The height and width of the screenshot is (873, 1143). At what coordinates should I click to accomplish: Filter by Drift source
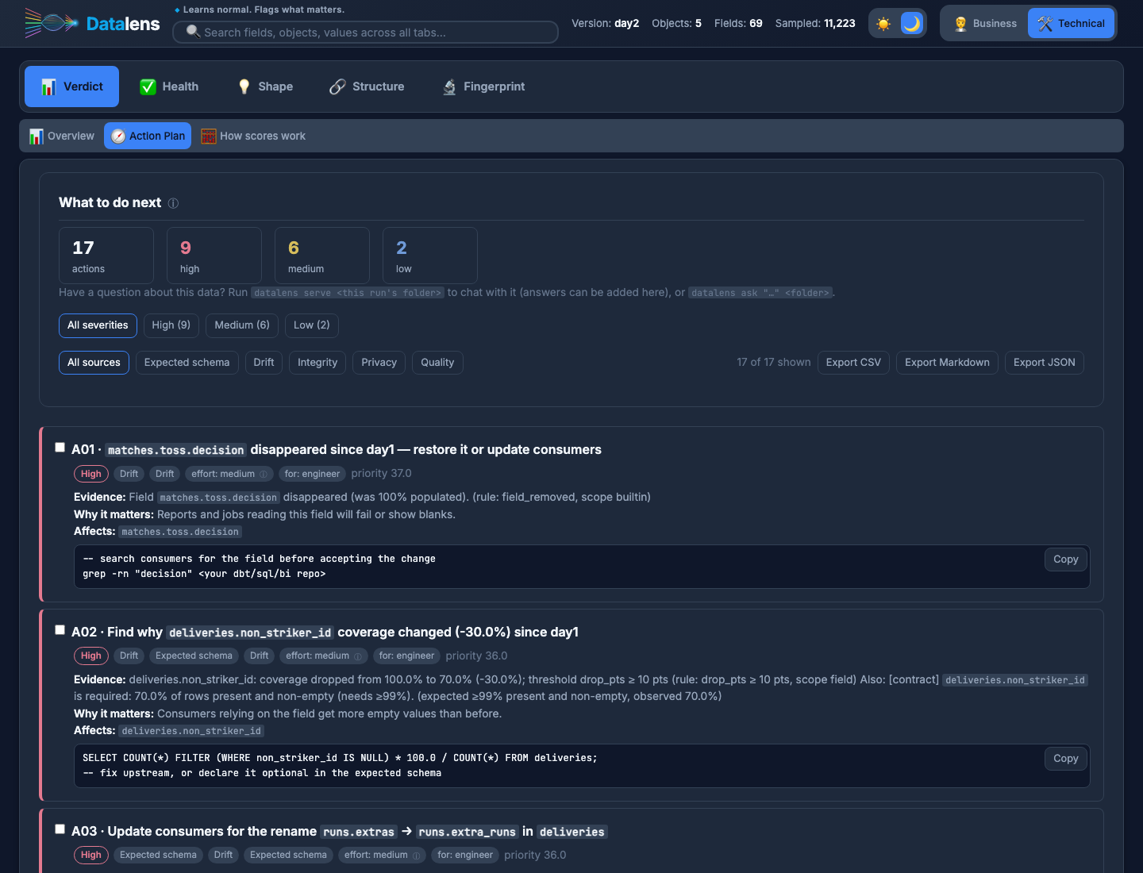pyautogui.click(x=264, y=363)
